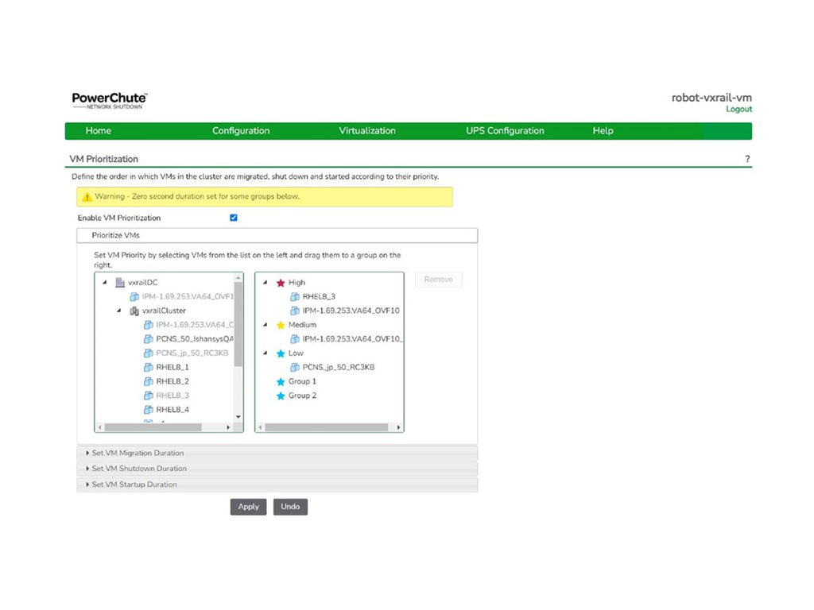
Task: Expand Set VM Startup Duration section
Action: pyautogui.click(x=134, y=485)
